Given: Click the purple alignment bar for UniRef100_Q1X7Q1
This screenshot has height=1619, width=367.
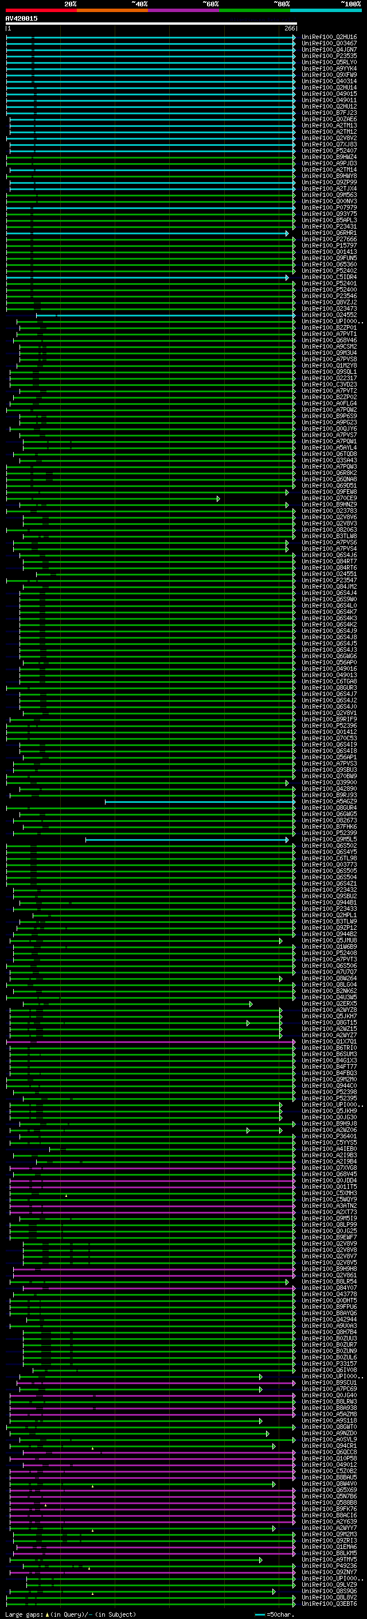Looking at the screenshot, I should tap(151, 1042).
